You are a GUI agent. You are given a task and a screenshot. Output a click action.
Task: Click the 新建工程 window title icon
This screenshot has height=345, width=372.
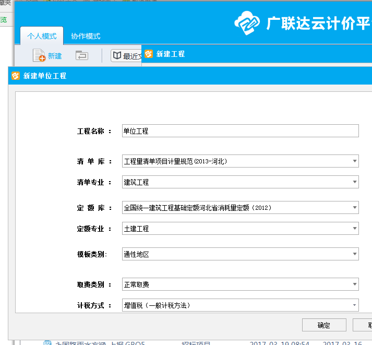[x=149, y=54]
